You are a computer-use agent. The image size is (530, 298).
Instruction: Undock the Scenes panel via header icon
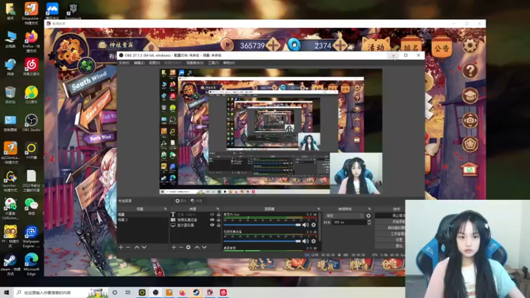point(165,209)
